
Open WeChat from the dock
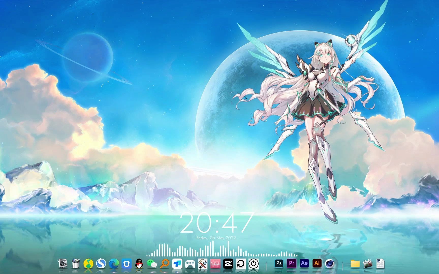pos(152,264)
